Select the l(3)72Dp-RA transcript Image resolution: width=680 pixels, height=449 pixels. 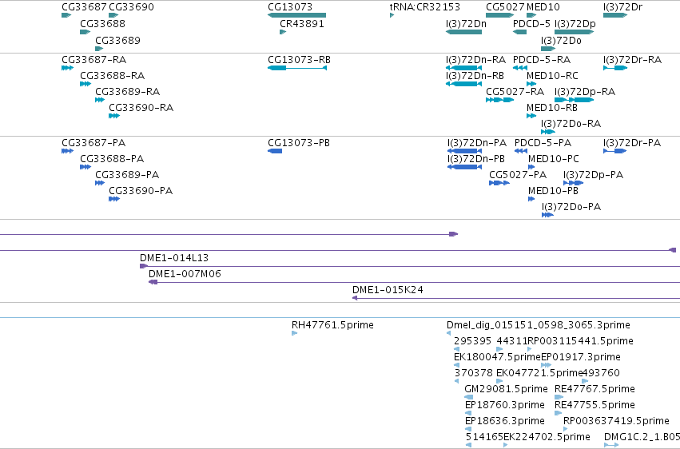tap(575, 100)
